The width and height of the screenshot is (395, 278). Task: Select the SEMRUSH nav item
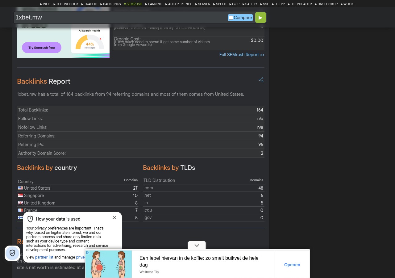point(133,4)
